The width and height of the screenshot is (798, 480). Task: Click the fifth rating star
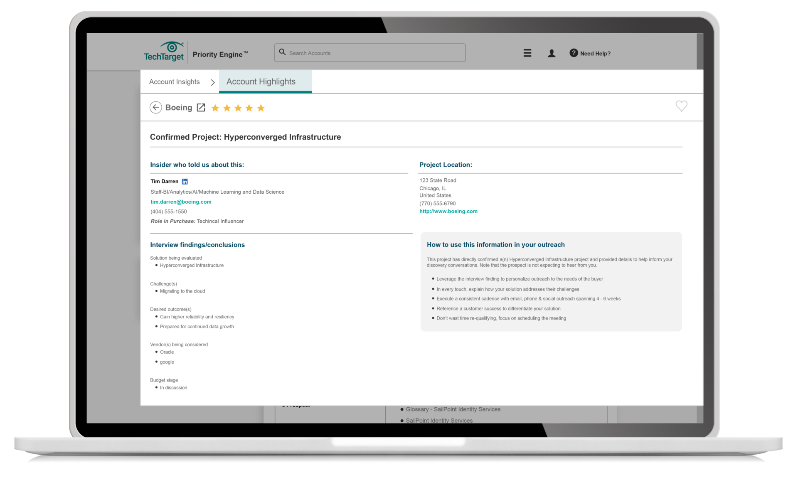[x=261, y=108]
